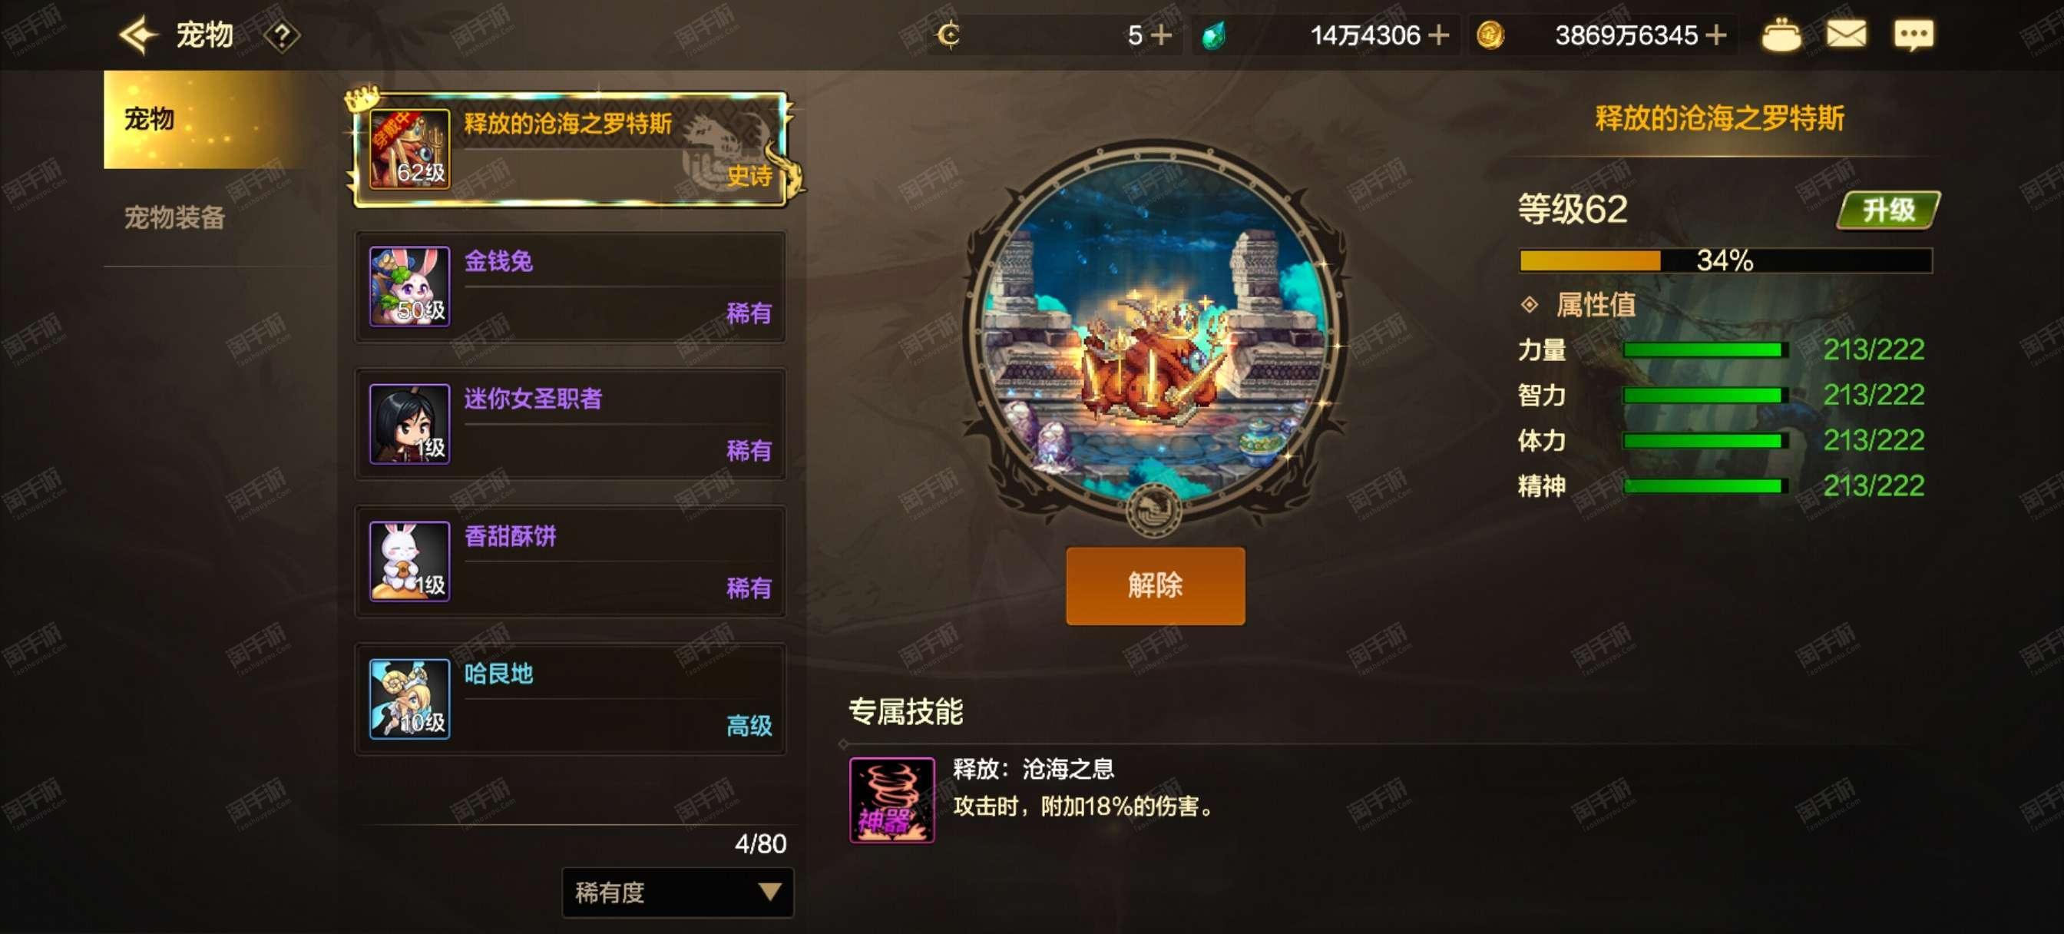
Task: Tap the green gem currency icon
Action: [1215, 35]
